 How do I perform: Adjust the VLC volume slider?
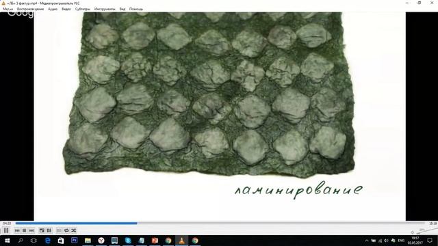click(x=427, y=230)
